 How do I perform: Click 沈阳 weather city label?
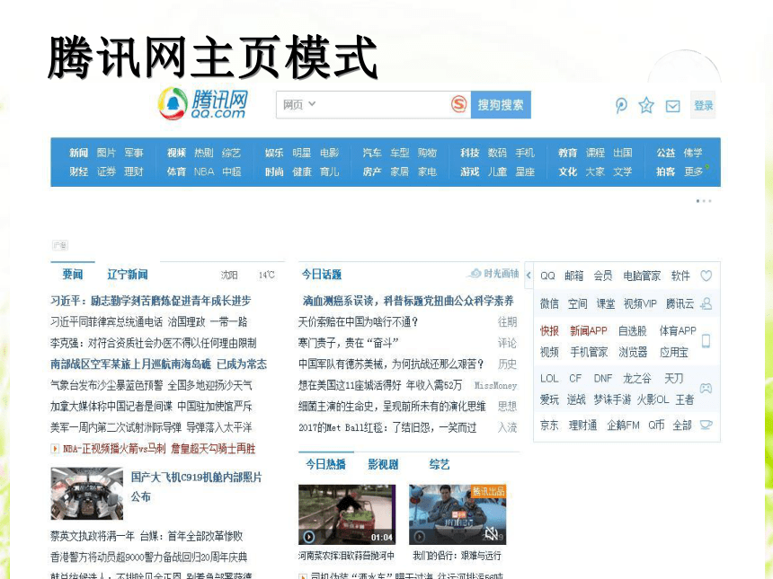tap(229, 275)
